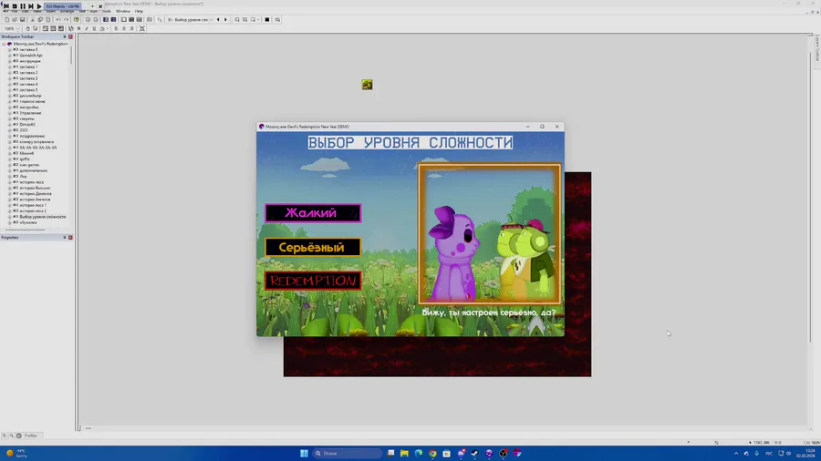Click the Redo toolbar icon

(x=66, y=20)
